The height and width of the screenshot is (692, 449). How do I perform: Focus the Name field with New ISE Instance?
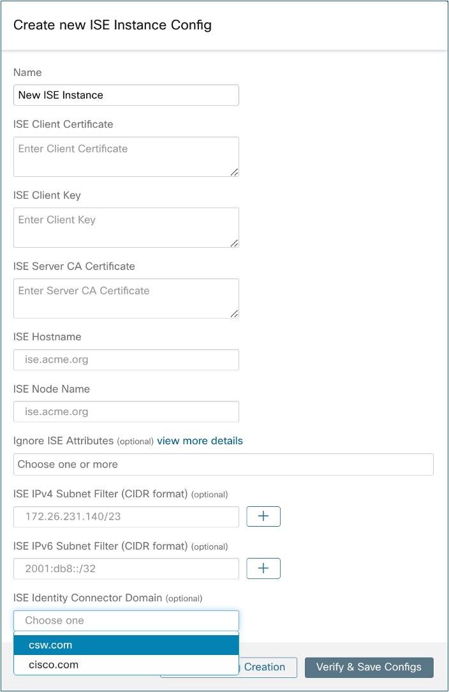pos(126,95)
